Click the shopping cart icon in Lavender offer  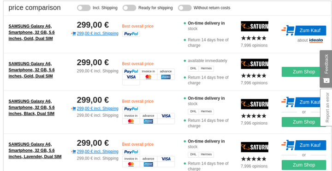(288, 145)
